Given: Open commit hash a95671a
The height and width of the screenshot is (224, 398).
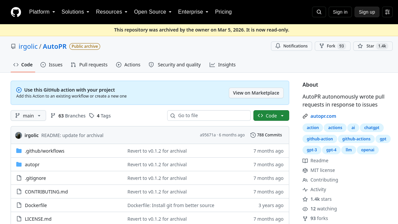Looking at the screenshot, I should coord(208,135).
